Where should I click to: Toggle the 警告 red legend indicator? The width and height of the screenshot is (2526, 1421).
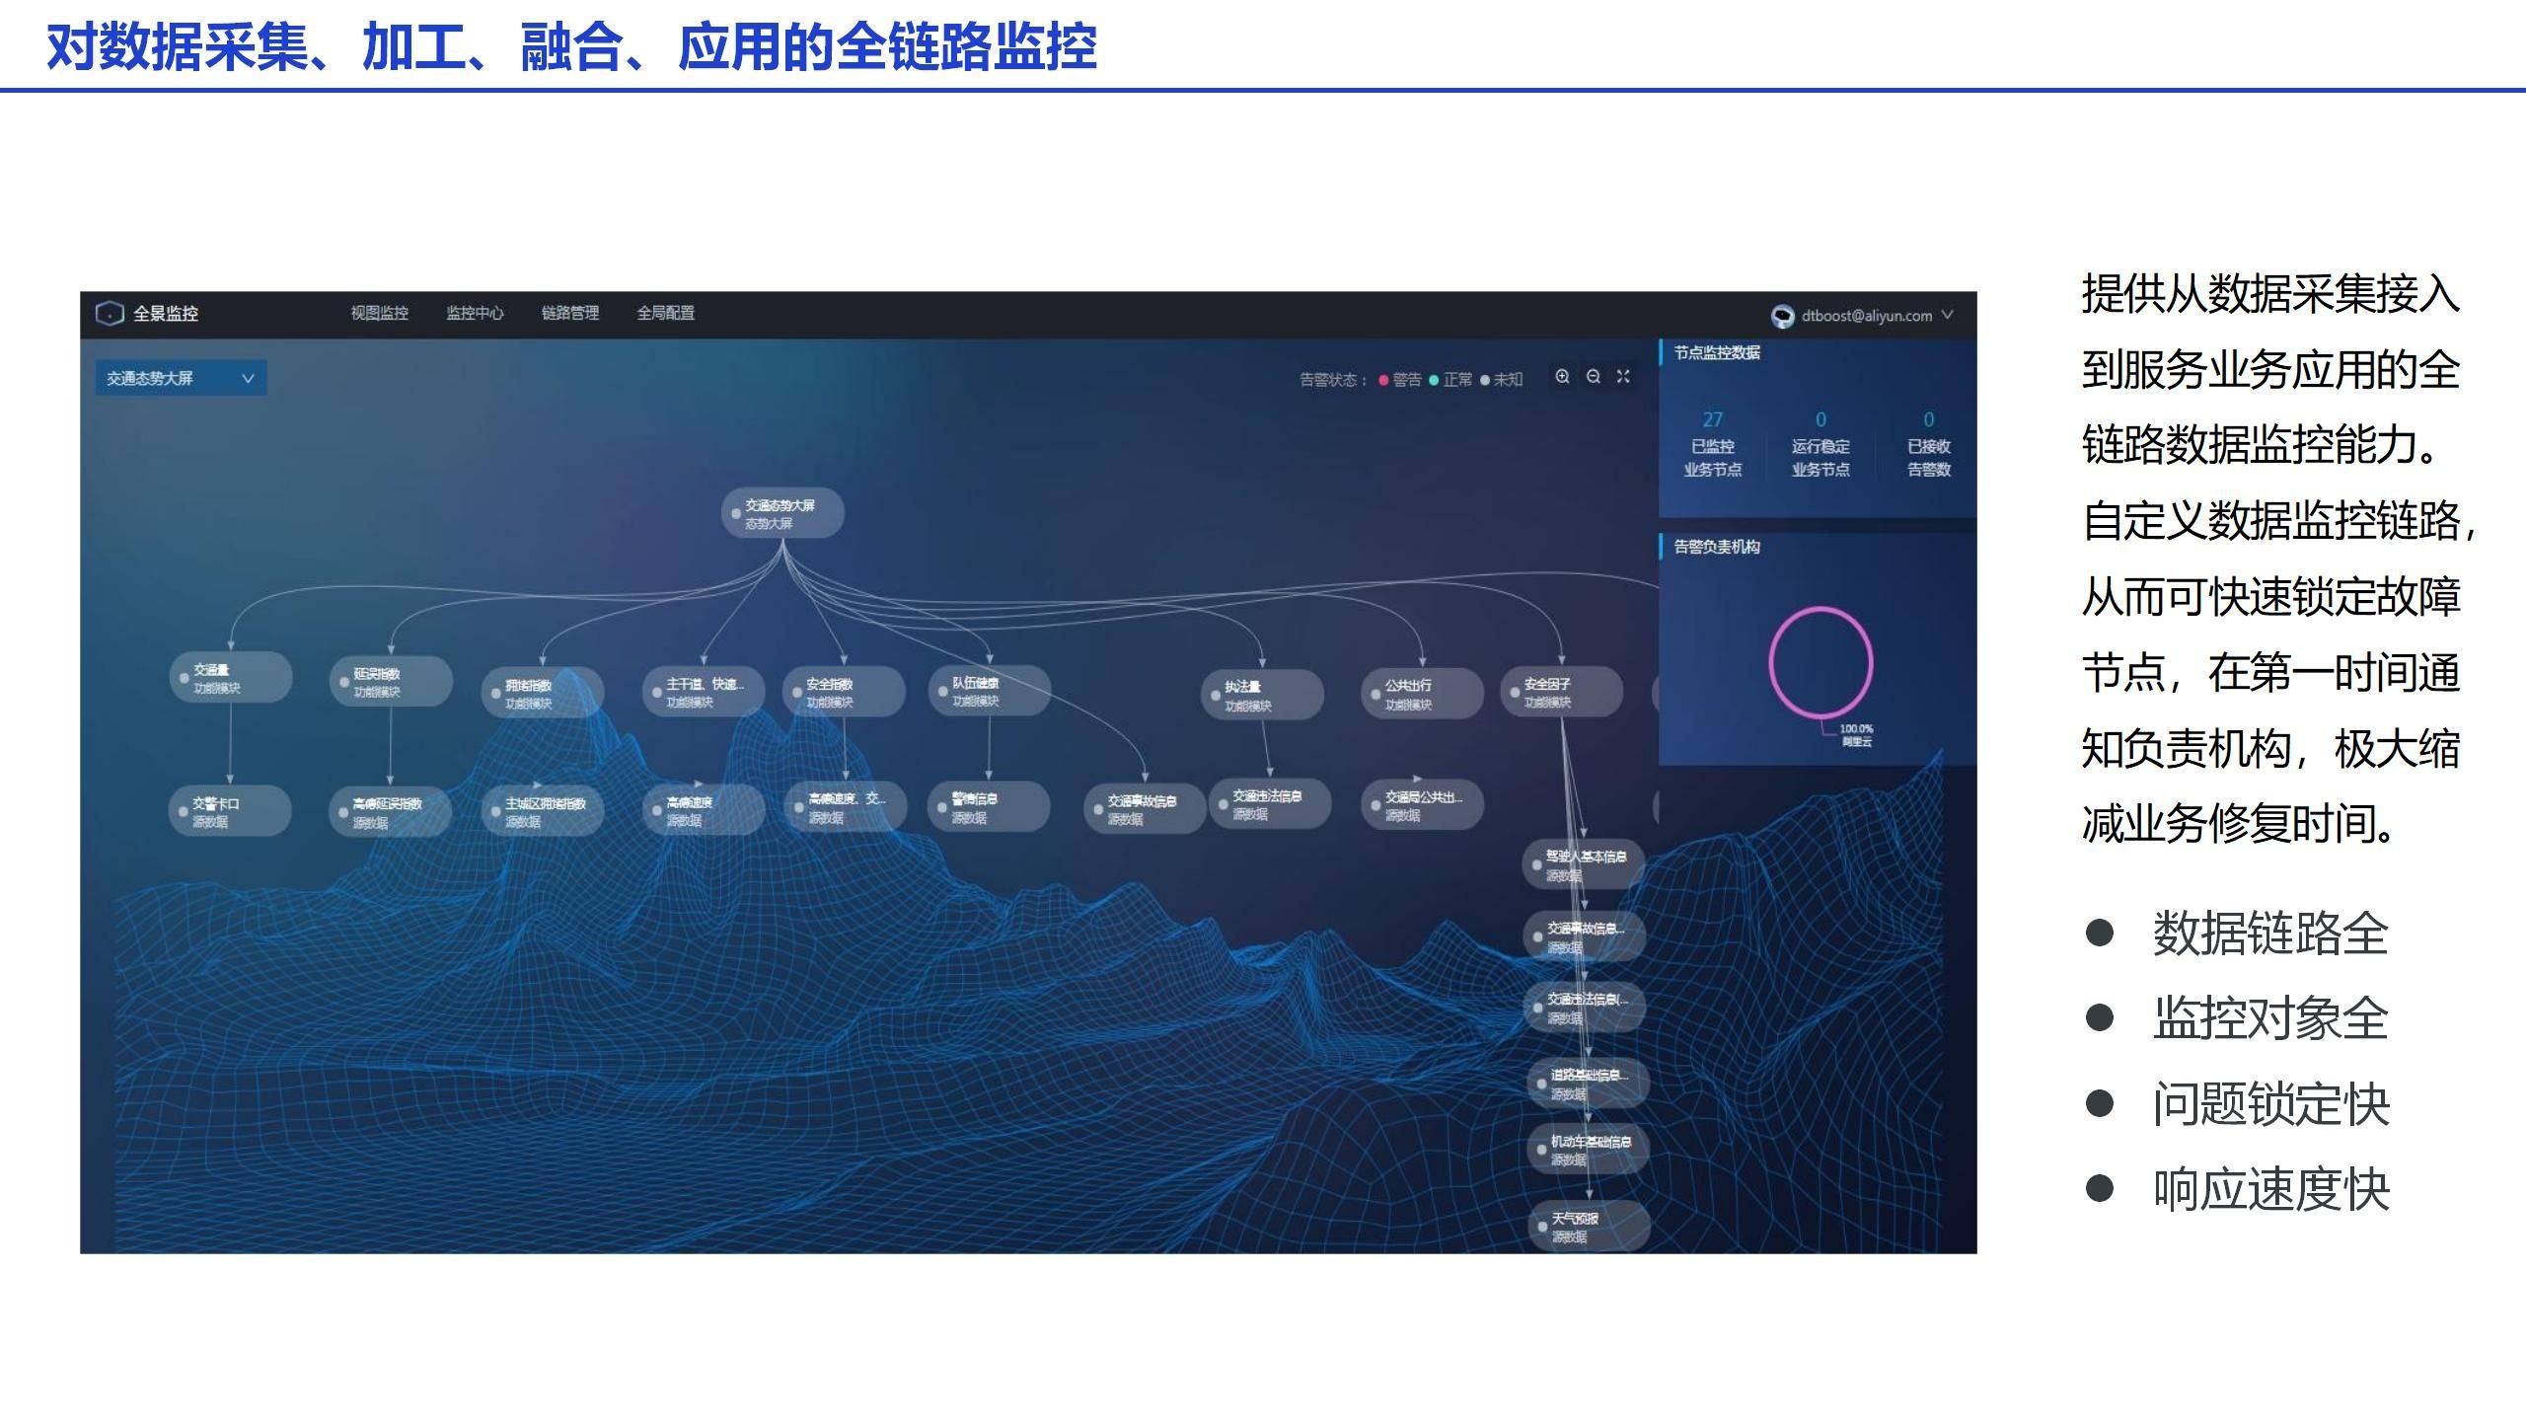(x=1384, y=380)
